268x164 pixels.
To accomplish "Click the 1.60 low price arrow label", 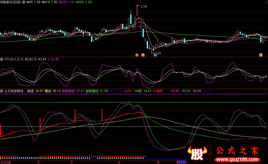I will click(156, 53).
